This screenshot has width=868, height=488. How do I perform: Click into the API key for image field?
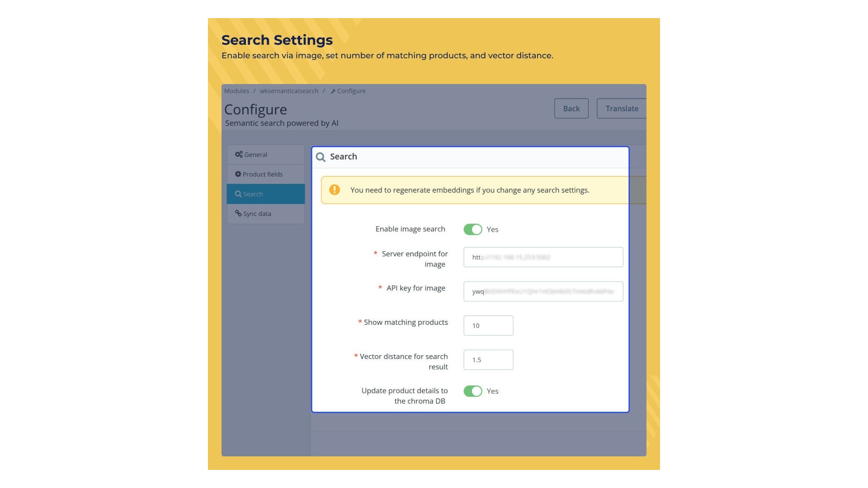[543, 291]
